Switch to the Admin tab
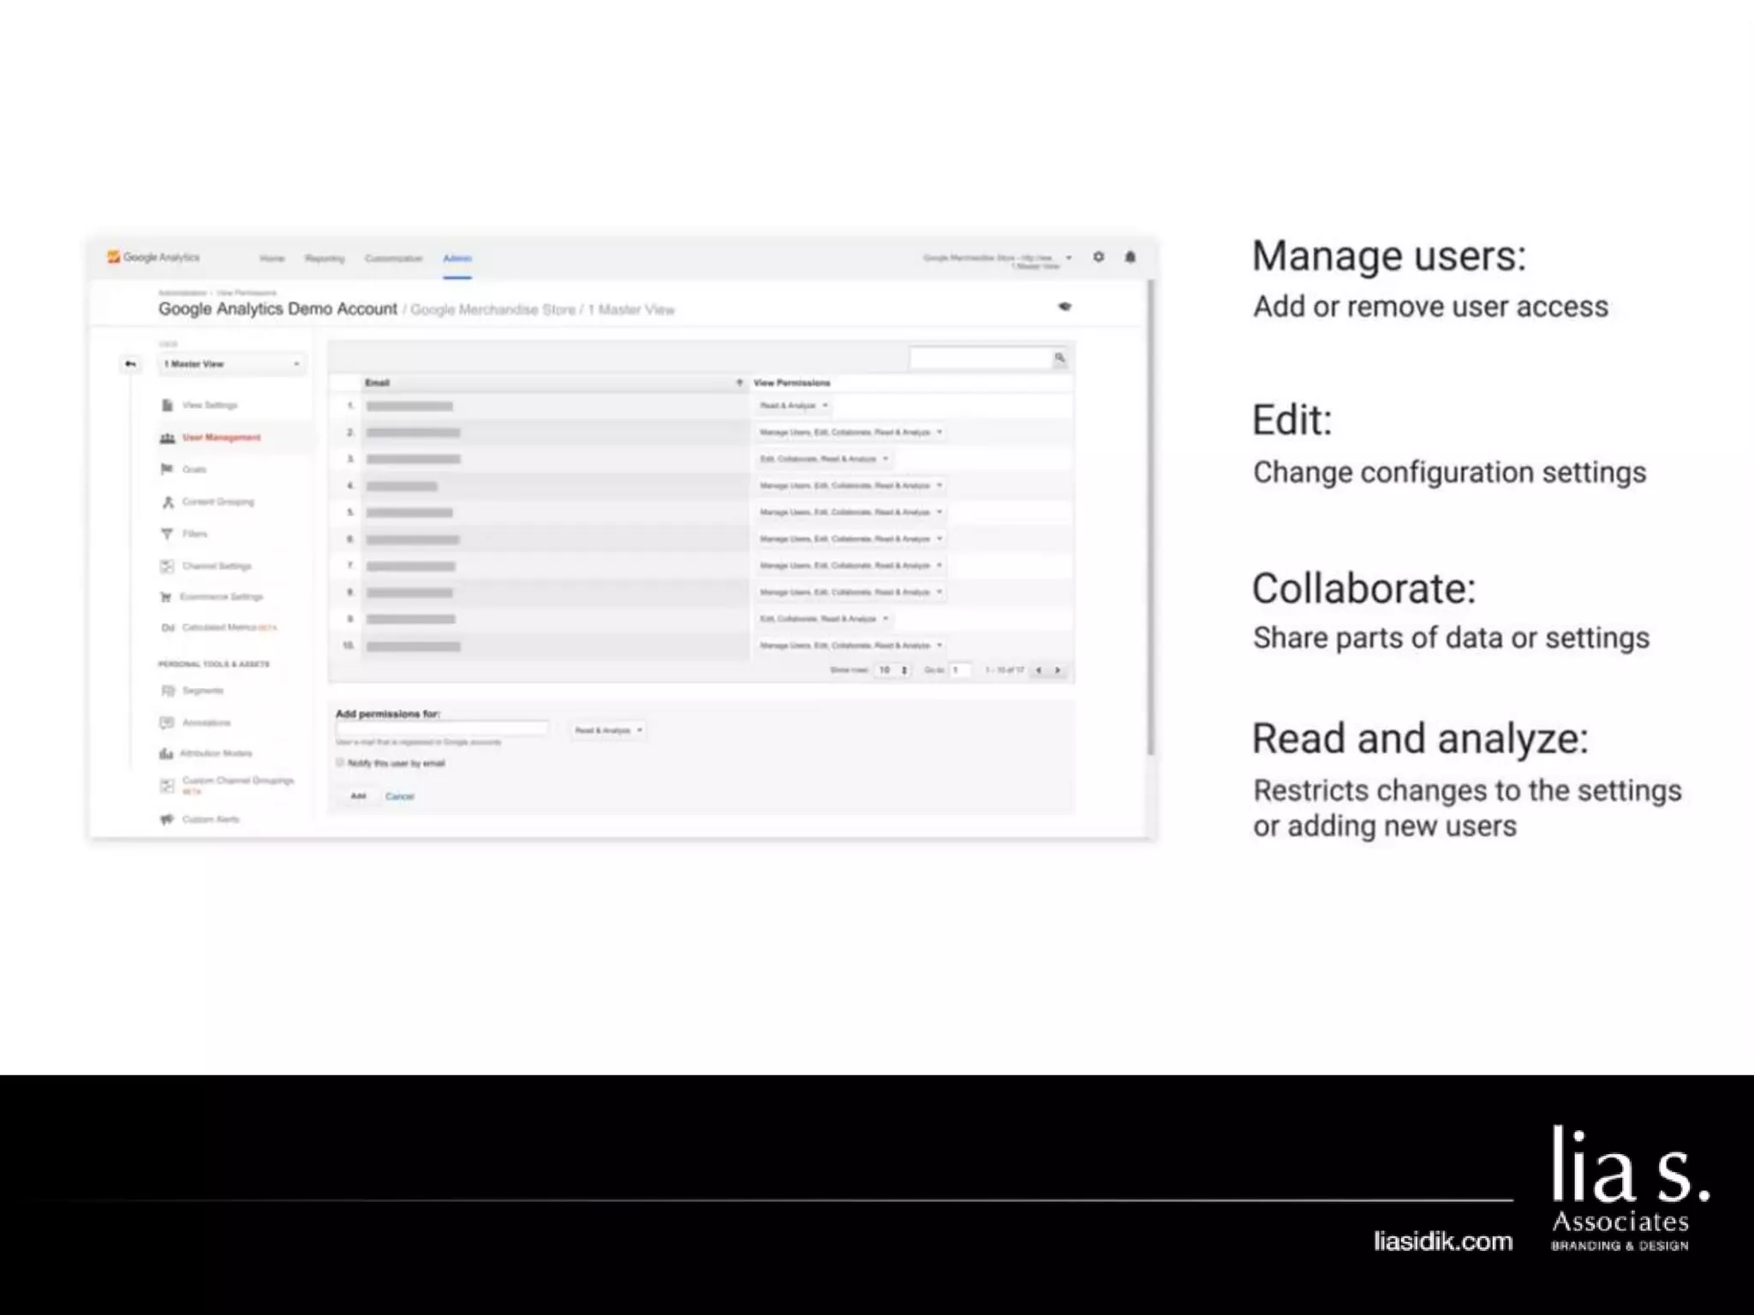This screenshot has width=1754, height=1315. pyautogui.click(x=457, y=259)
